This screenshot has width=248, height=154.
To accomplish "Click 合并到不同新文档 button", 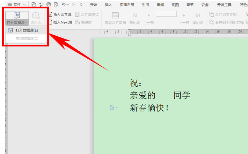I will (226, 22).
